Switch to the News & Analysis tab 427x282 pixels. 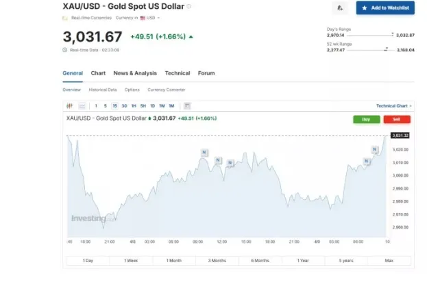[134, 73]
